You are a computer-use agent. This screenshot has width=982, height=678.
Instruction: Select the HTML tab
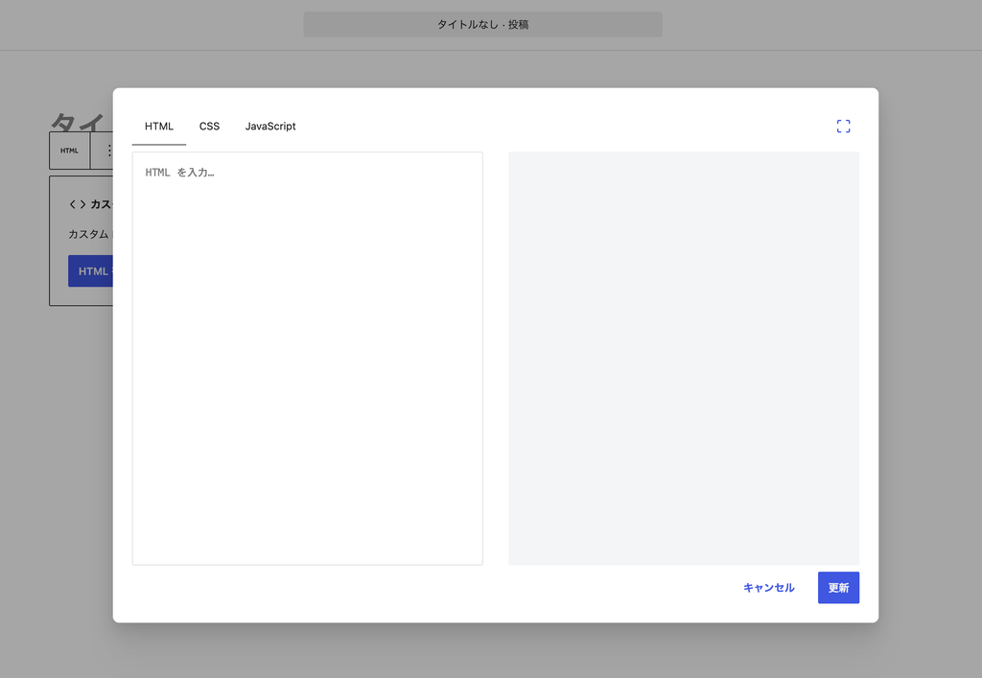tap(159, 127)
